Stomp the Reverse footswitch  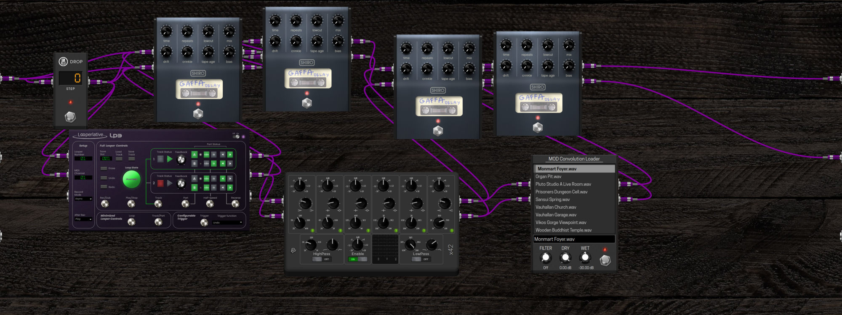(x=235, y=204)
